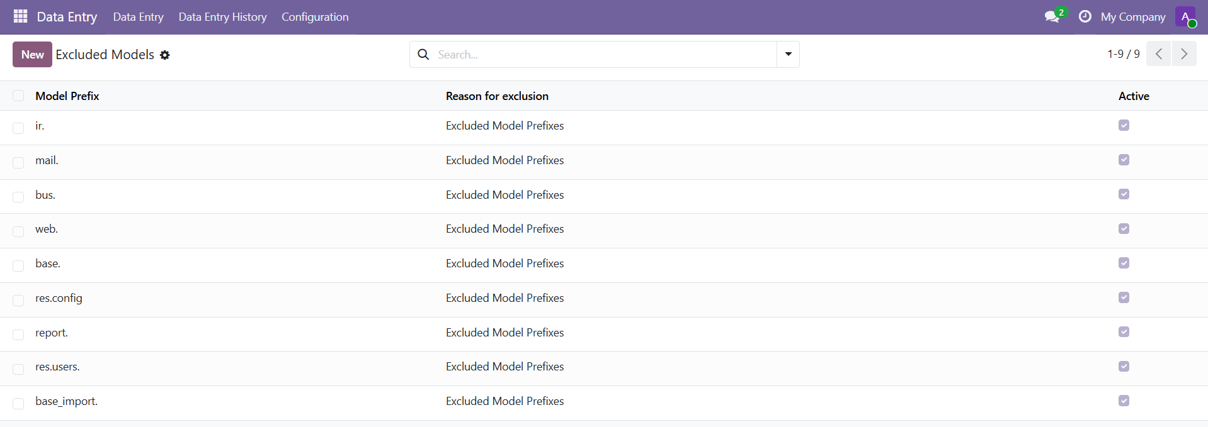
Task: Go to previous page of records
Action: point(1158,53)
